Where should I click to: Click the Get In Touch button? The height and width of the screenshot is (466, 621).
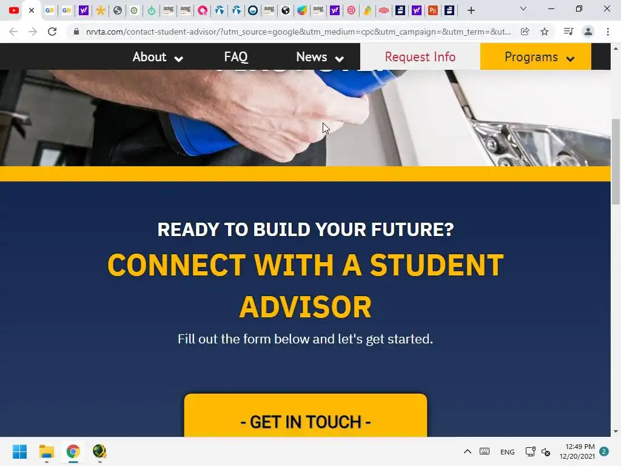(x=306, y=416)
